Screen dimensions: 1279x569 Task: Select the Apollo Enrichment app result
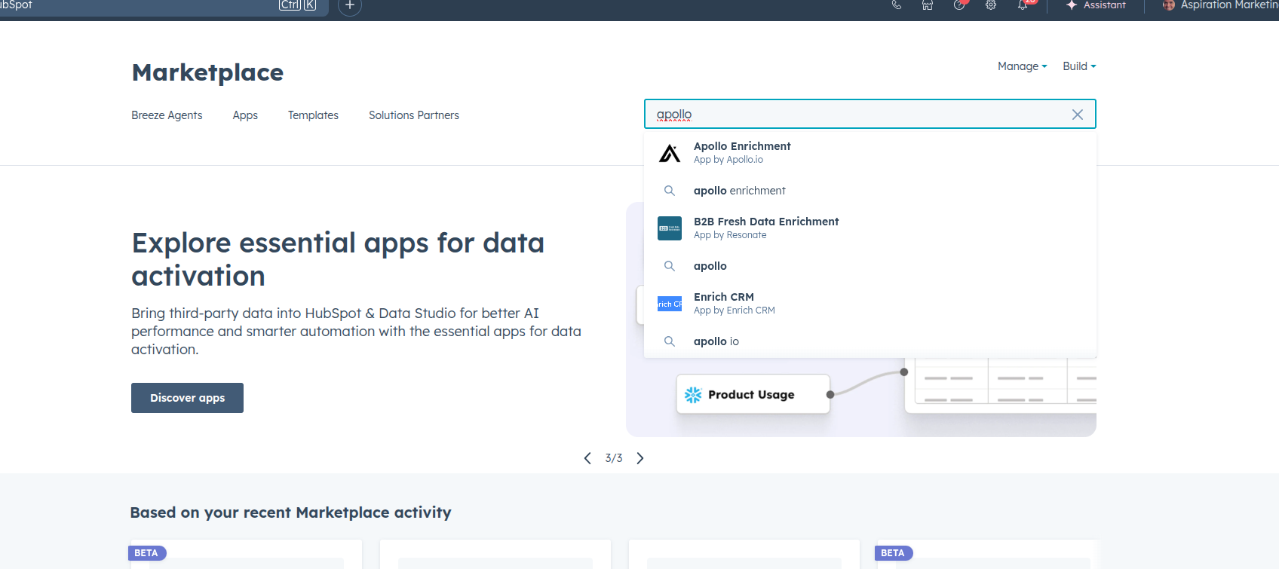870,153
